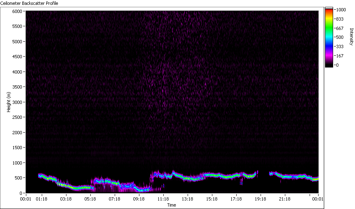Click the 5500 height axis label
The width and height of the screenshot is (355, 209).
click(x=17, y=26)
